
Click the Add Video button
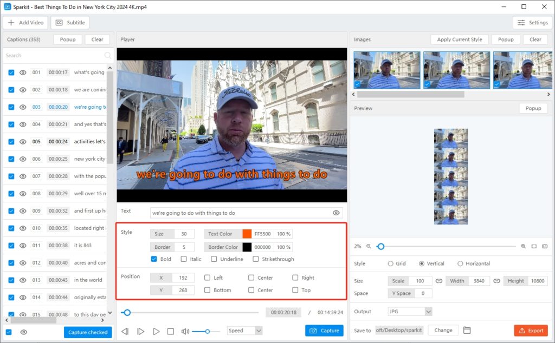[x=25, y=23]
